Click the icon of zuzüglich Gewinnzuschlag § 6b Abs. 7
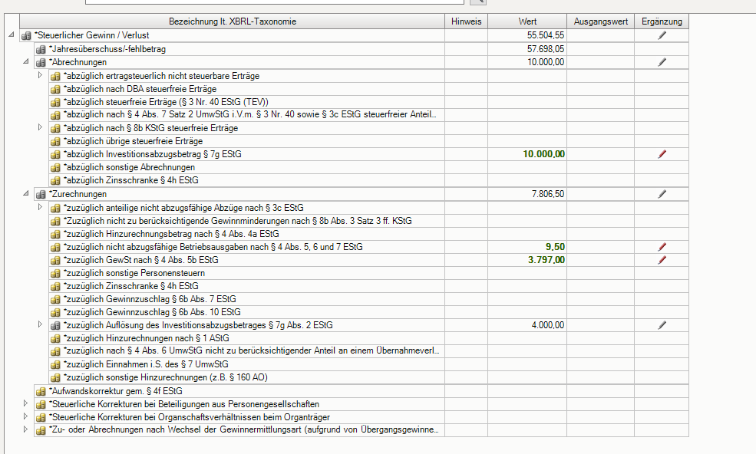The image size is (756, 454). (55, 299)
